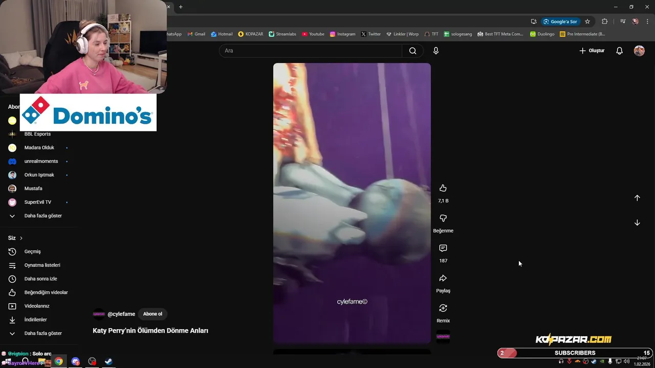Open the Hotmail bookmark

[x=222, y=34]
